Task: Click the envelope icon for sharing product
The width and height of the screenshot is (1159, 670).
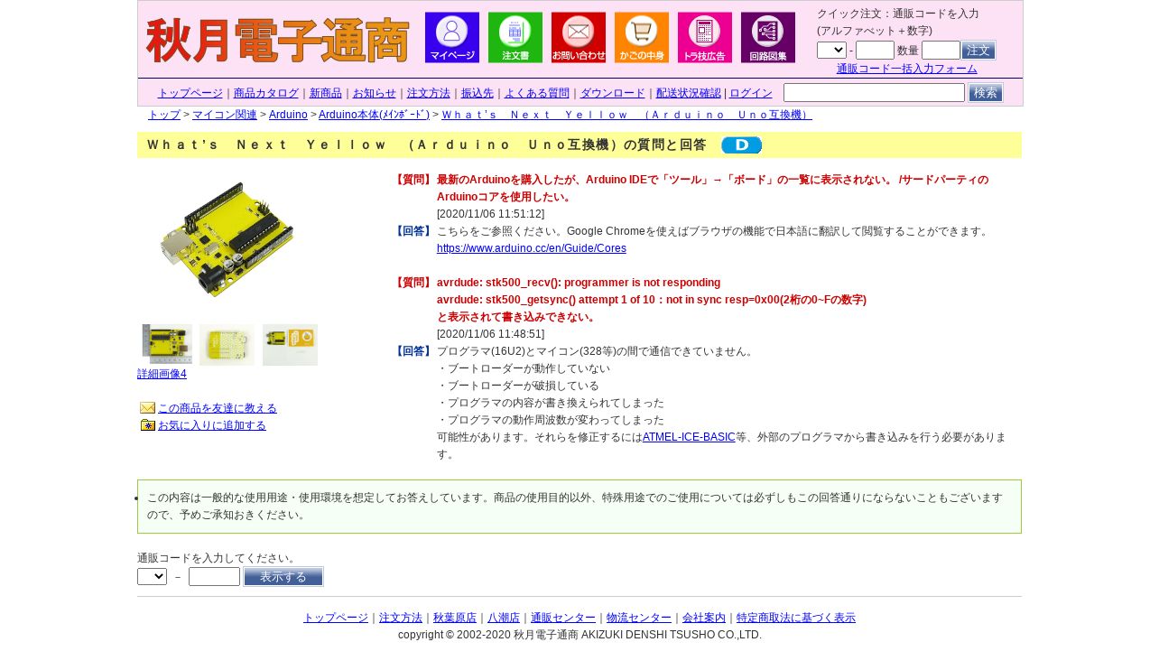Action: pyautogui.click(x=147, y=408)
